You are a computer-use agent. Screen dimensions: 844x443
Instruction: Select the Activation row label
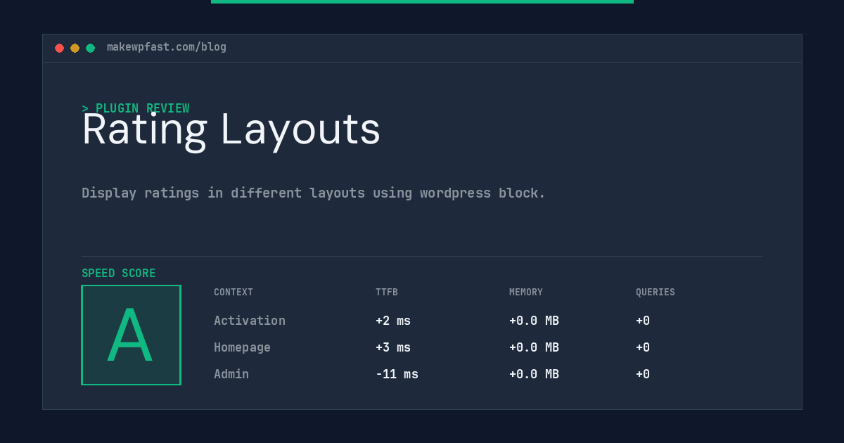click(250, 321)
